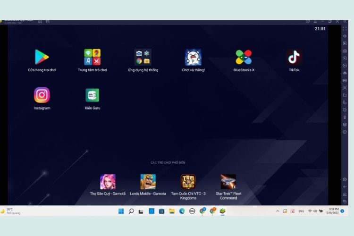Image resolution: width=354 pixels, height=236 pixels.
Task: Click the taskbar search icon
Action: (131, 211)
